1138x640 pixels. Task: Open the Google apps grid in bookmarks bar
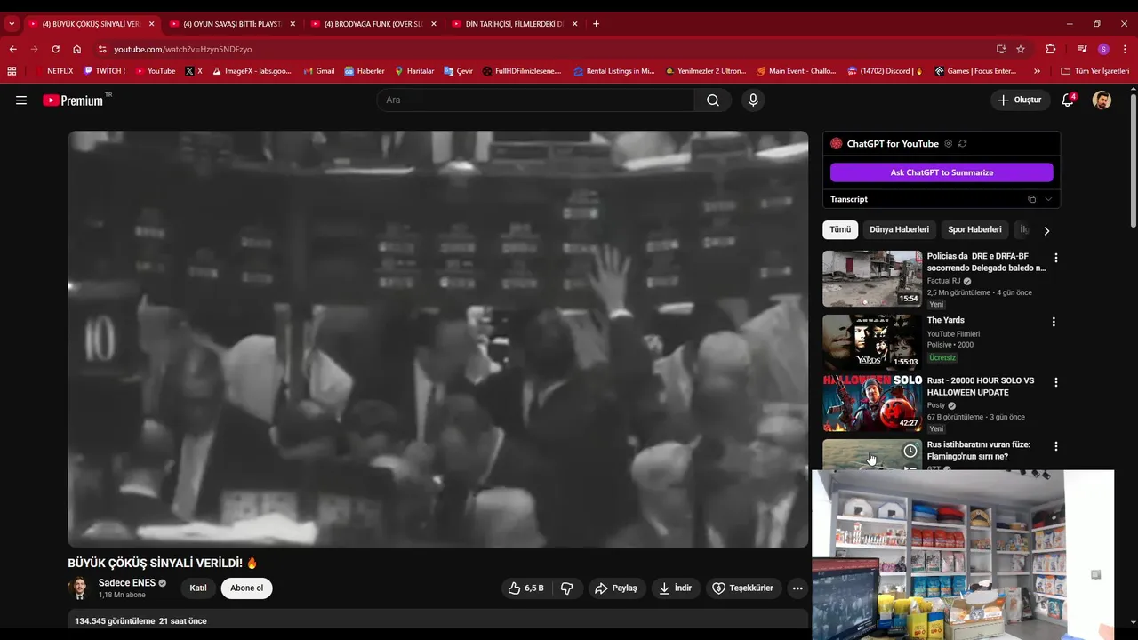12,71
